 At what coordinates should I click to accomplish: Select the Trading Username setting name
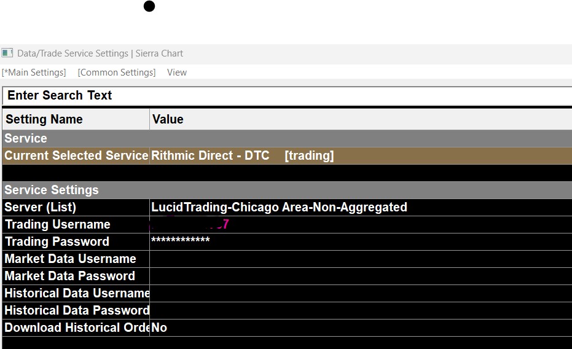tap(76, 224)
